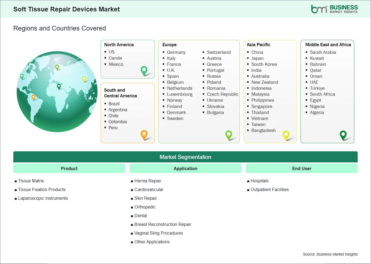
Task: Click the Breast Reconstruction Repair item
Action: [x=163, y=224]
